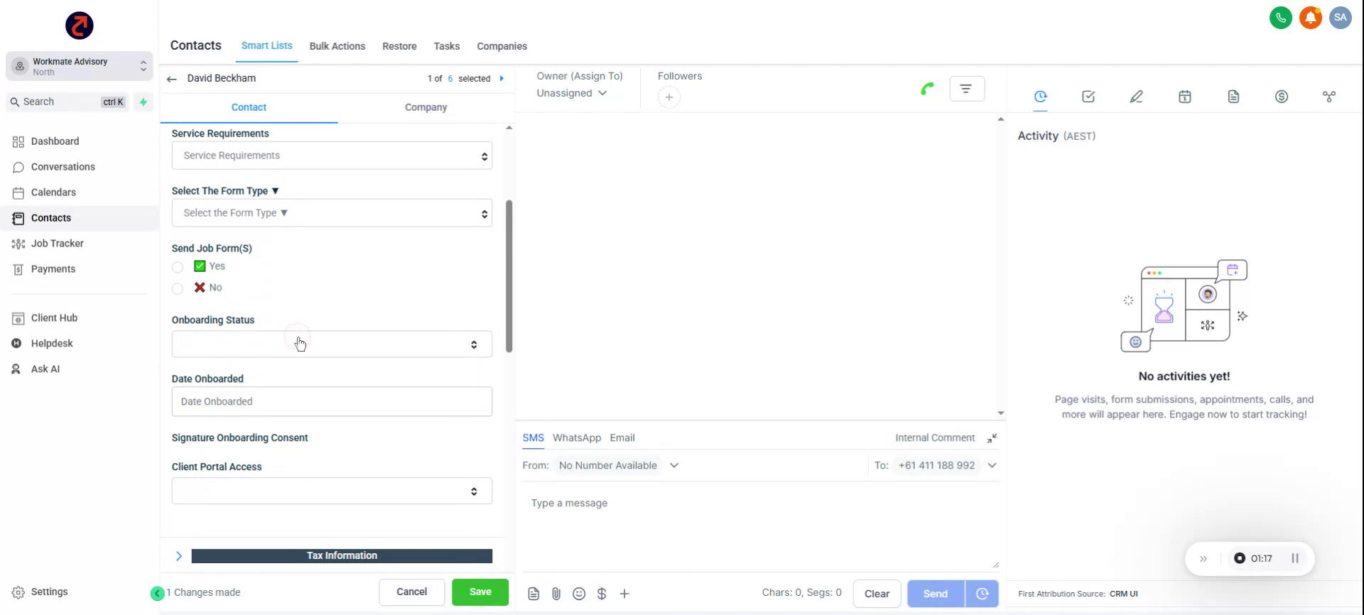Open the Appointments calendar icon tab

[x=1185, y=97]
